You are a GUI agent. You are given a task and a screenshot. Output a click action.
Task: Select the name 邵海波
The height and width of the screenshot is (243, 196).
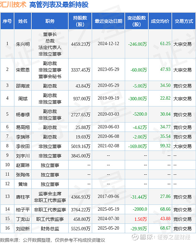click(23, 86)
